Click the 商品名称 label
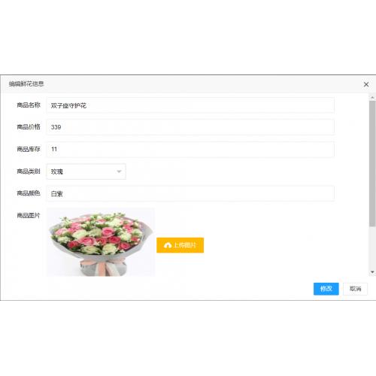This screenshot has width=376, height=376. pos(29,105)
